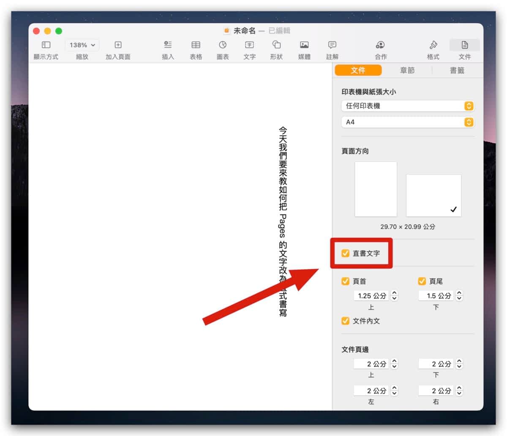Add a chart via 圖表 icon
Screen dimensions: 507x436
(223, 45)
